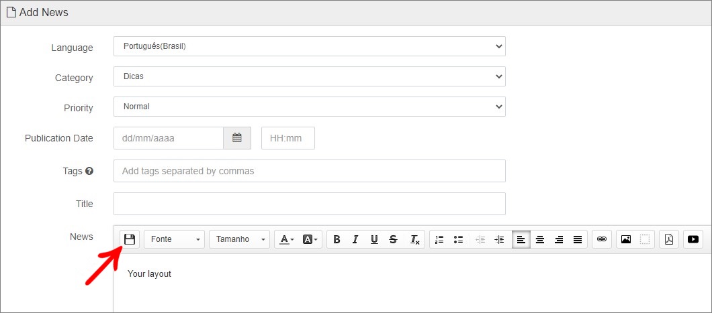The height and width of the screenshot is (313, 712).
Task: Apply strikethrough formatting
Action: coord(393,240)
